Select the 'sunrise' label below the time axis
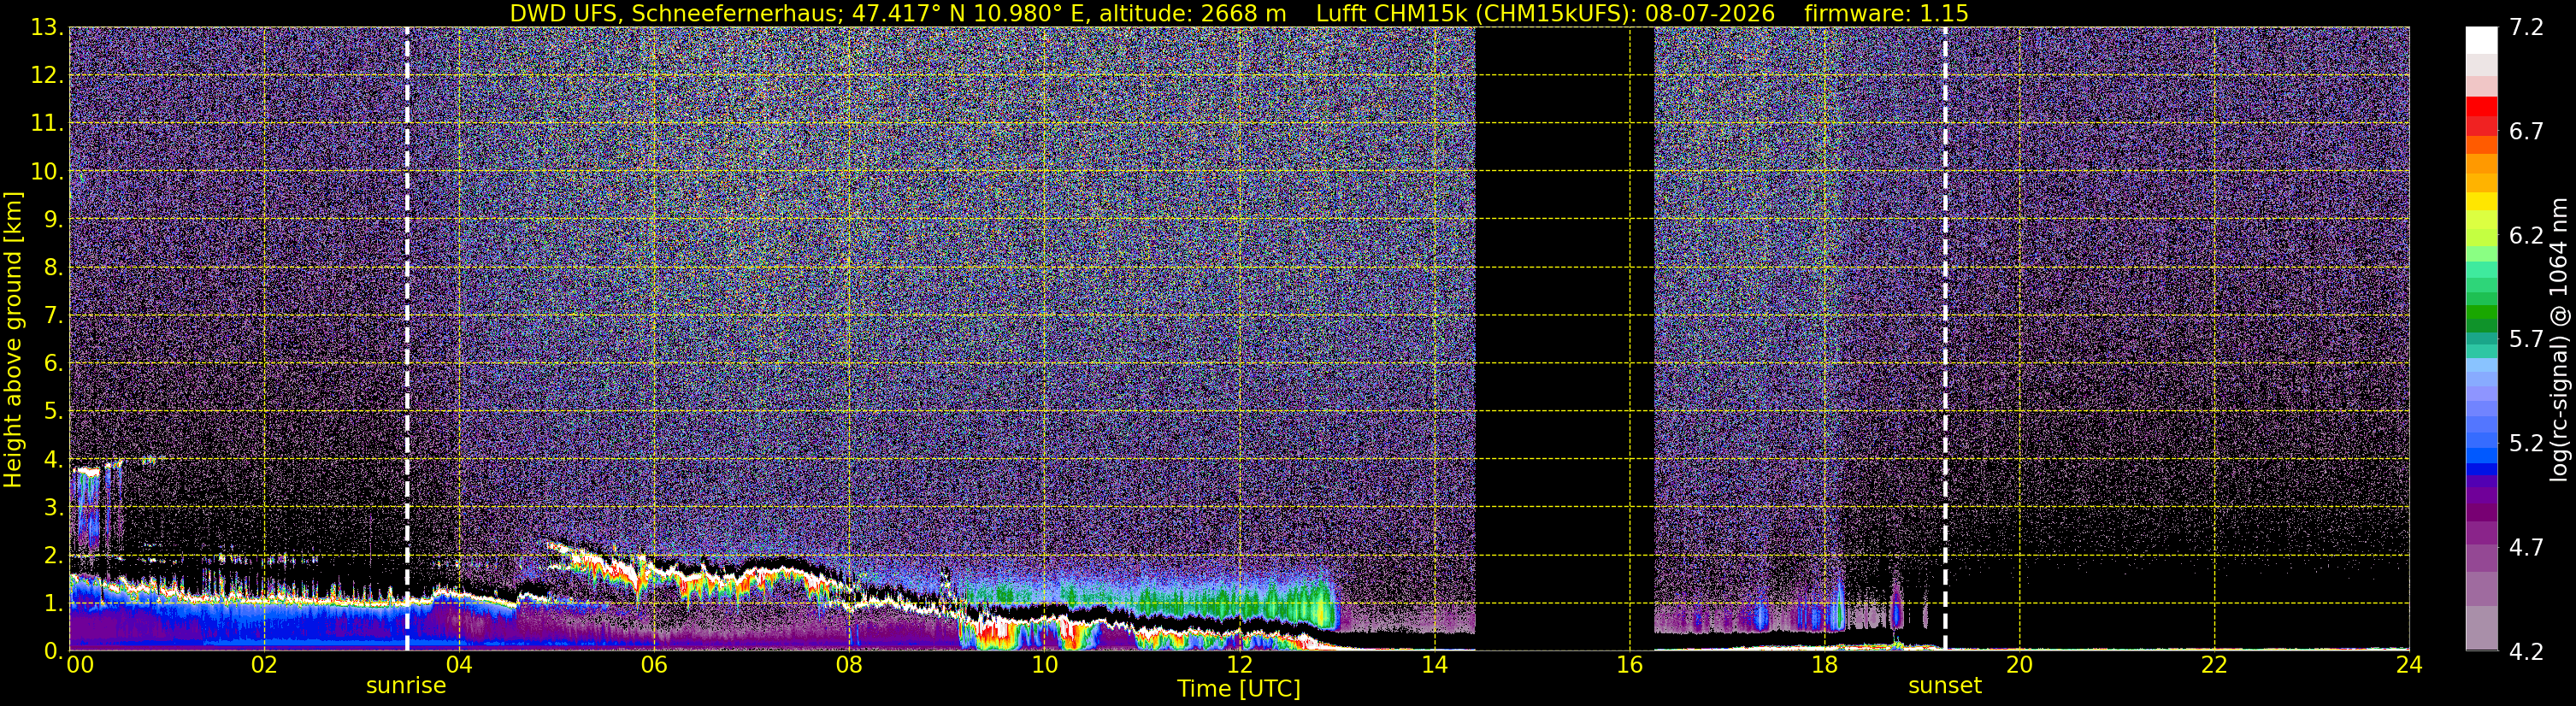The image size is (2576, 706). pyautogui.click(x=406, y=686)
